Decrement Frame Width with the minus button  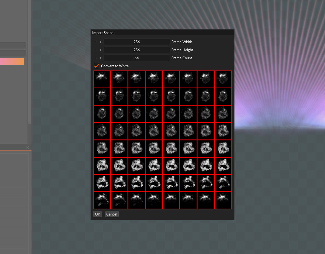[x=96, y=42]
